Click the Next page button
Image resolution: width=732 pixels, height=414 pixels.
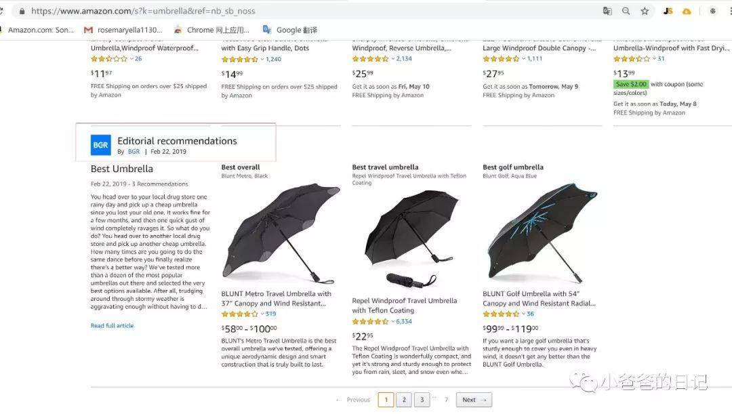click(x=473, y=400)
